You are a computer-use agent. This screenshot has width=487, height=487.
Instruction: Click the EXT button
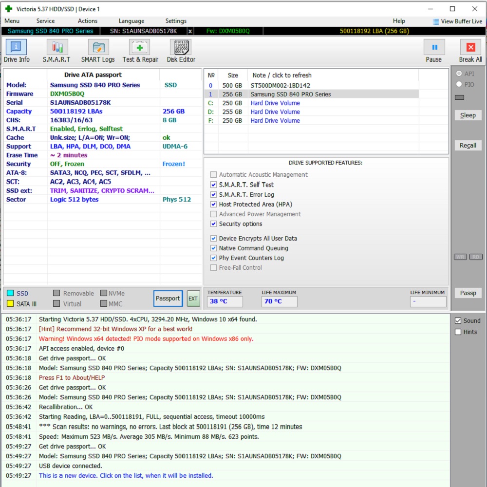tap(193, 299)
